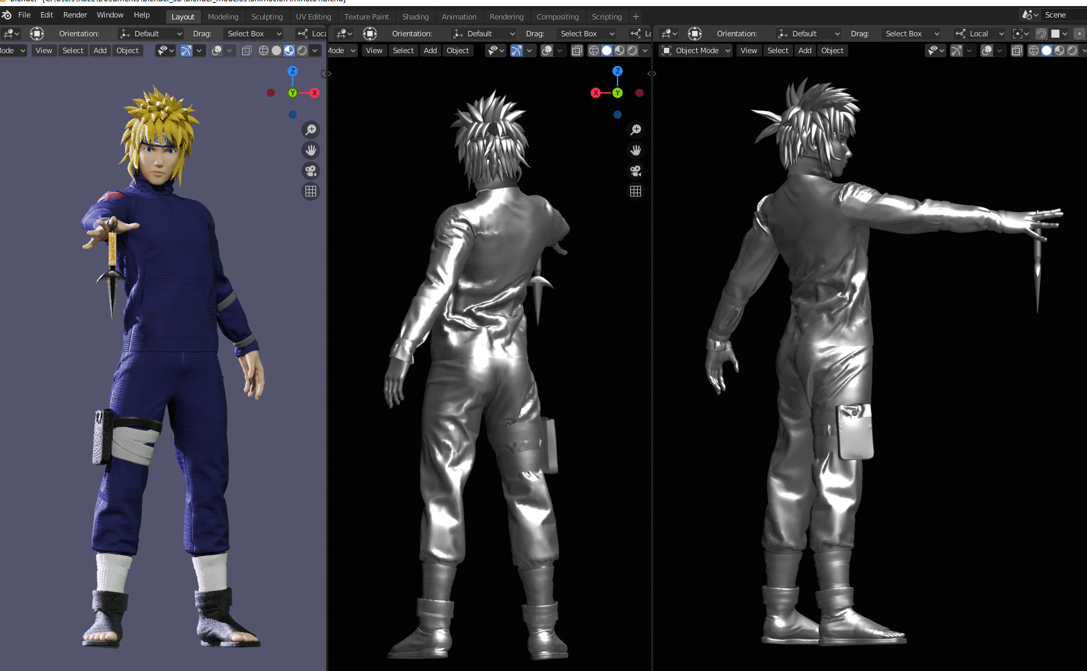Toggle X-ray in the middle viewport
This screenshot has height=671, width=1087.
pos(576,50)
